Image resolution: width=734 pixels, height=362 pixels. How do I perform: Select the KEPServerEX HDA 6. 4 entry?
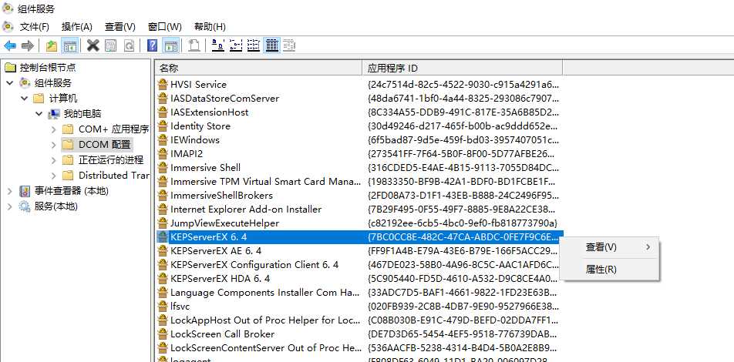click(x=220, y=279)
